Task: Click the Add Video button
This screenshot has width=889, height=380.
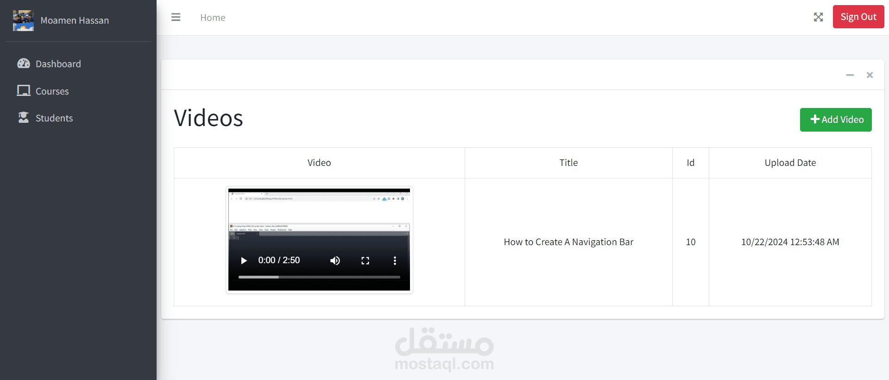Action: pyautogui.click(x=835, y=120)
